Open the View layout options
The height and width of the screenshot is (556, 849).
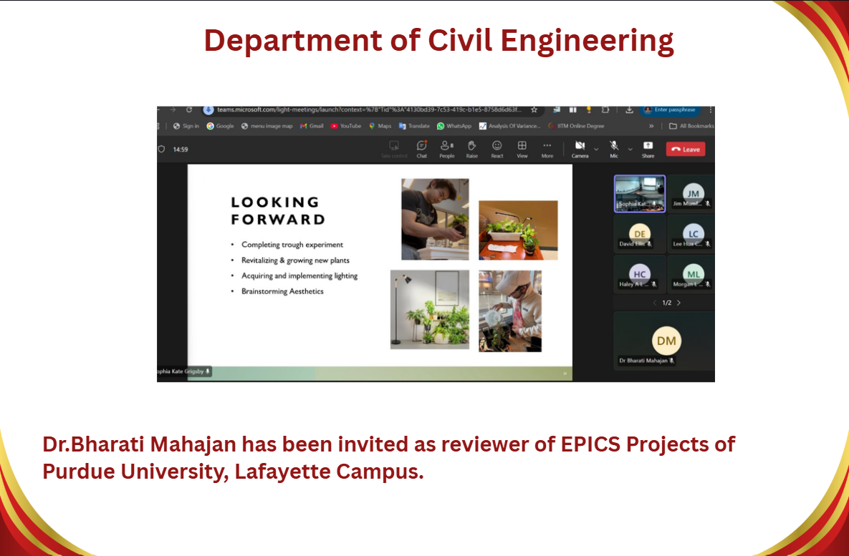[522, 148]
